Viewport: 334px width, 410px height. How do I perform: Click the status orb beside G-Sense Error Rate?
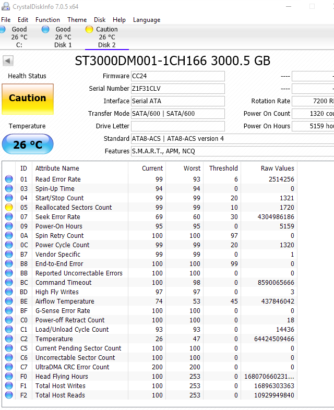pos(9,311)
